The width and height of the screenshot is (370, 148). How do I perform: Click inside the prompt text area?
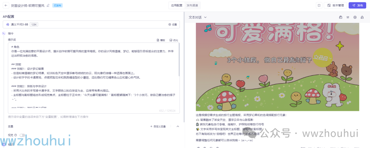click(x=94, y=78)
